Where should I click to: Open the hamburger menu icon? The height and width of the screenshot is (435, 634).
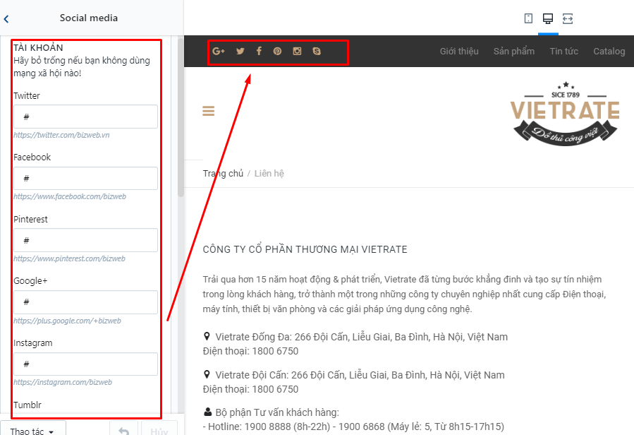[x=209, y=111]
